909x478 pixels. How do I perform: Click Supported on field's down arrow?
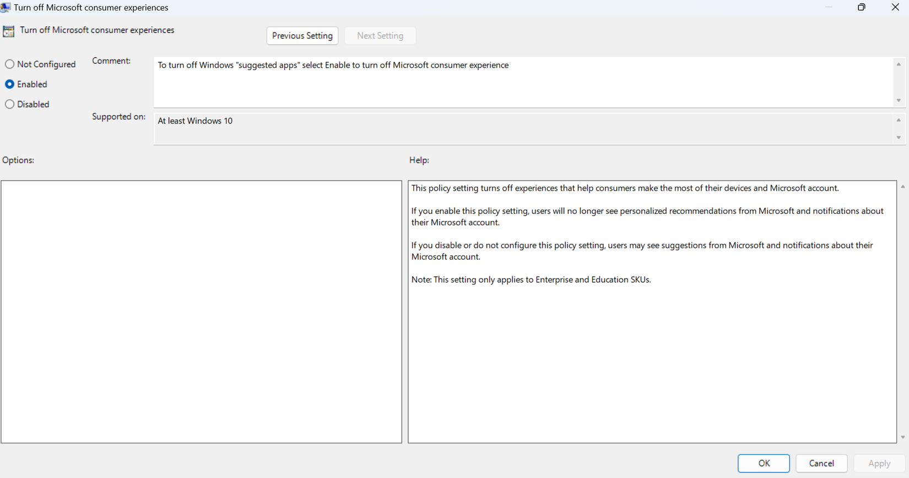pyautogui.click(x=899, y=138)
